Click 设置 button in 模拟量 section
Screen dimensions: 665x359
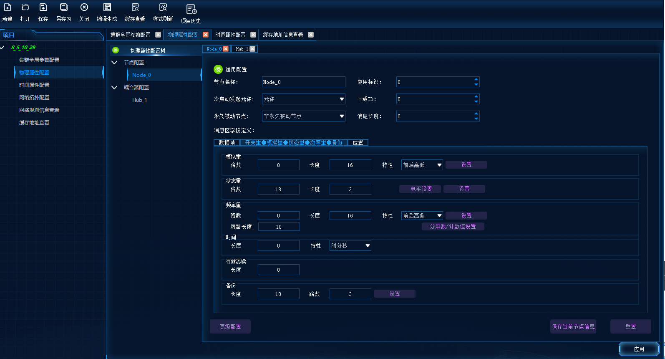point(466,164)
